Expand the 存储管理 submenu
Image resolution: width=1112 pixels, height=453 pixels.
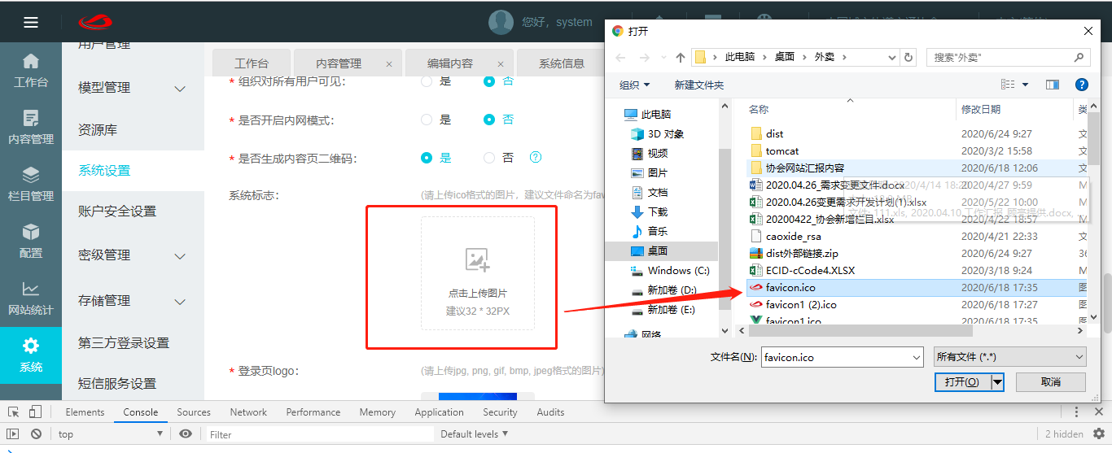181,302
